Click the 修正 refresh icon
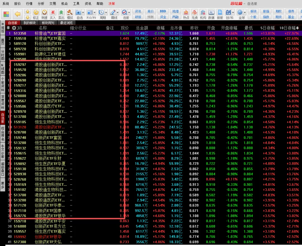This screenshot has height=246, width=302. [36, 12]
